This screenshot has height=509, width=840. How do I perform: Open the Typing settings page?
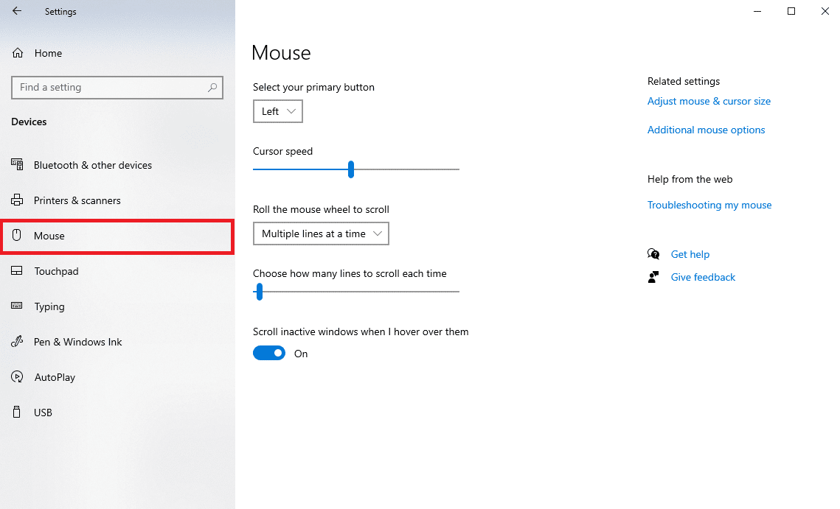tap(49, 306)
